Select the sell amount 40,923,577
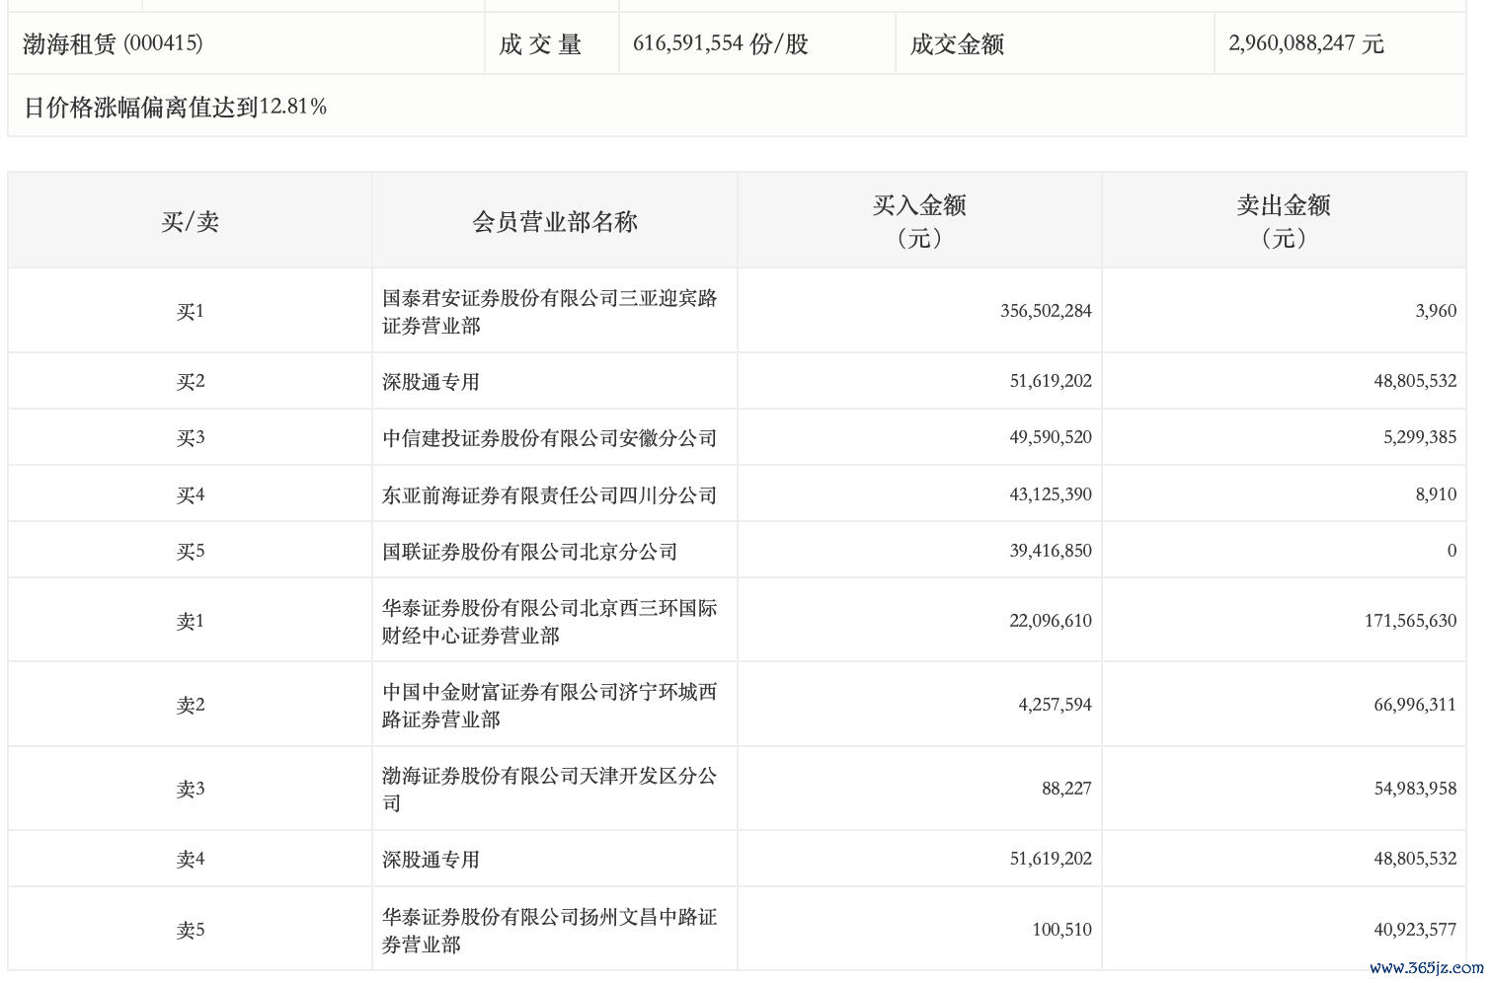 [x=1415, y=930]
